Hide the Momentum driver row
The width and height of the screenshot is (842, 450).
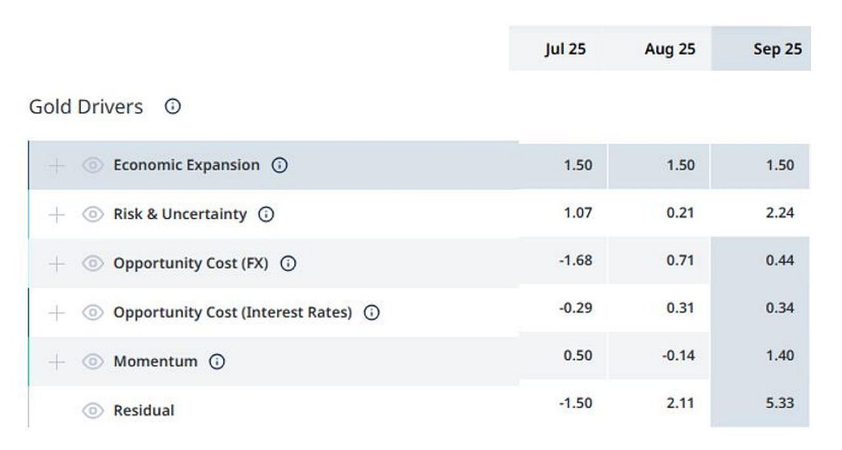pos(93,361)
